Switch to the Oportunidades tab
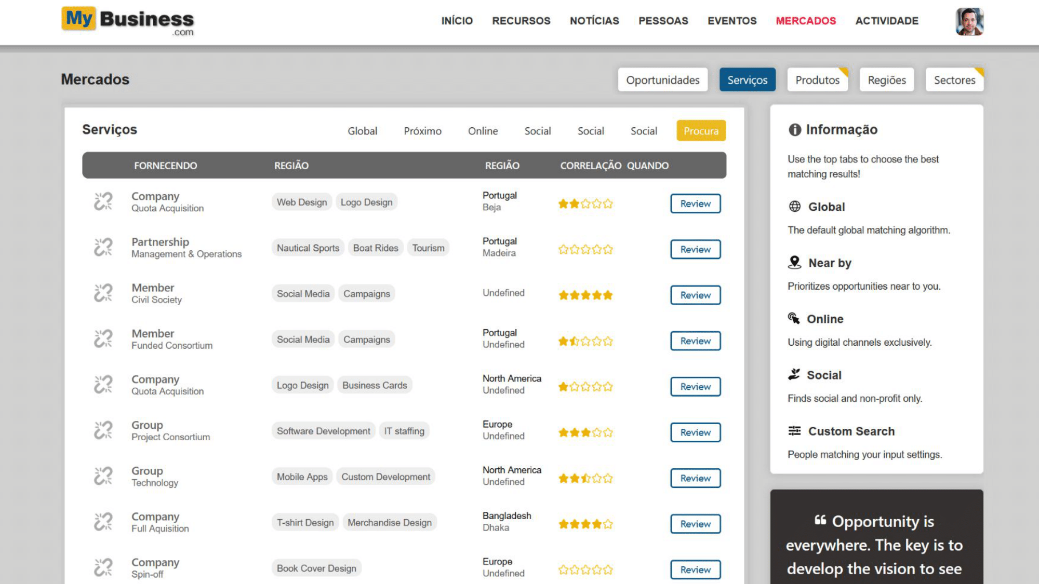Image resolution: width=1039 pixels, height=584 pixels. [662, 80]
